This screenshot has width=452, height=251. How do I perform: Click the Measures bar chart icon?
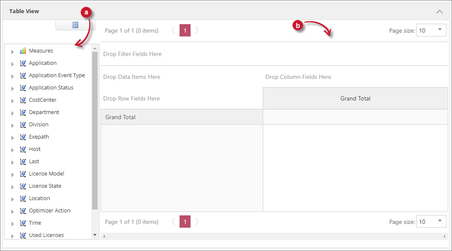coord(23,51)
